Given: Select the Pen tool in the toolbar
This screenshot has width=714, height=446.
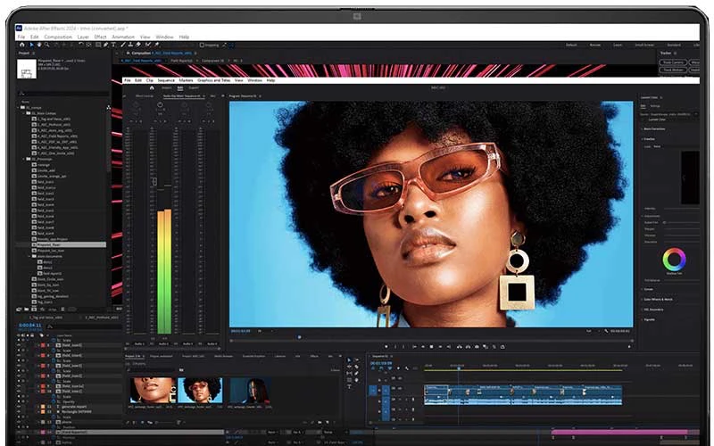Looking at the screenshot, I should (x=106, y=45).
